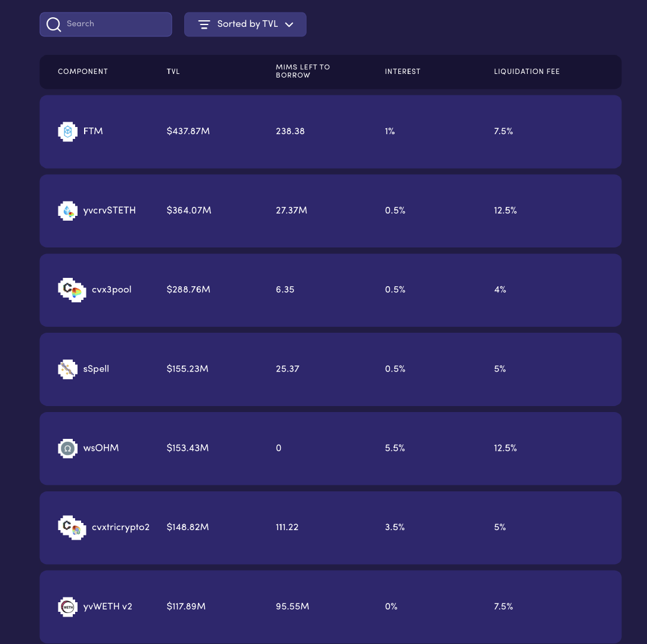The image size is (647, 644).
Task: Click the Liquidation Fee column header
Action: click(527, 72)
